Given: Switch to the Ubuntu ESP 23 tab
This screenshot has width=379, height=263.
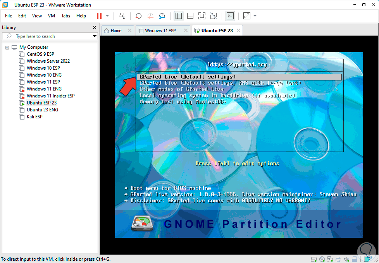Looking at the screenshot, I should pos(217,31).
